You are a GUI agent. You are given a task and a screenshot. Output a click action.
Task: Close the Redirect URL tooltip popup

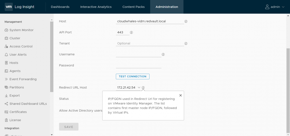pyautogui.click(x=180, y=95)
